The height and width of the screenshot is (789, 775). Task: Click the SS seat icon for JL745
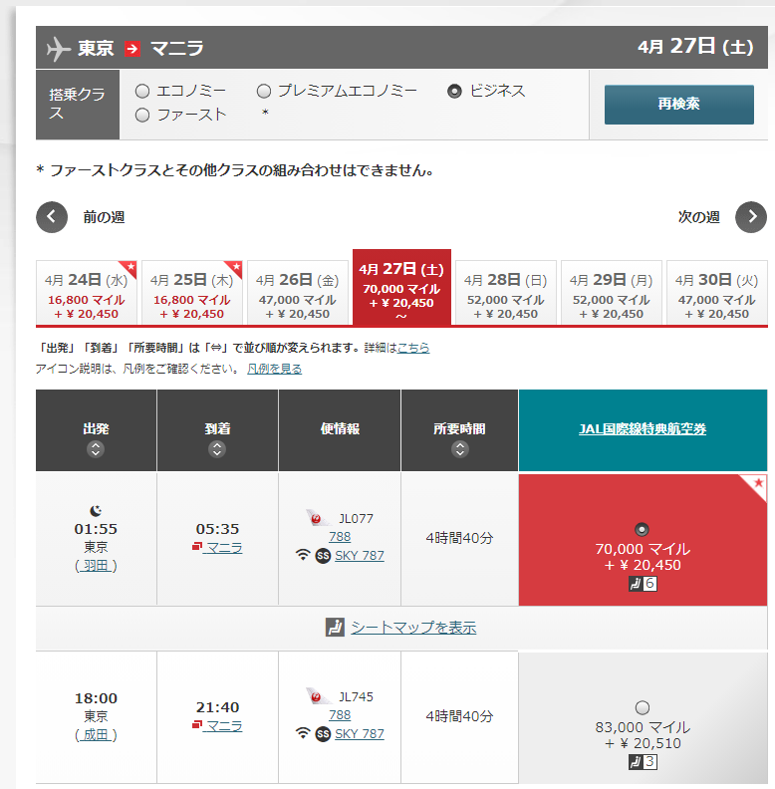click(x=323, y=734)
